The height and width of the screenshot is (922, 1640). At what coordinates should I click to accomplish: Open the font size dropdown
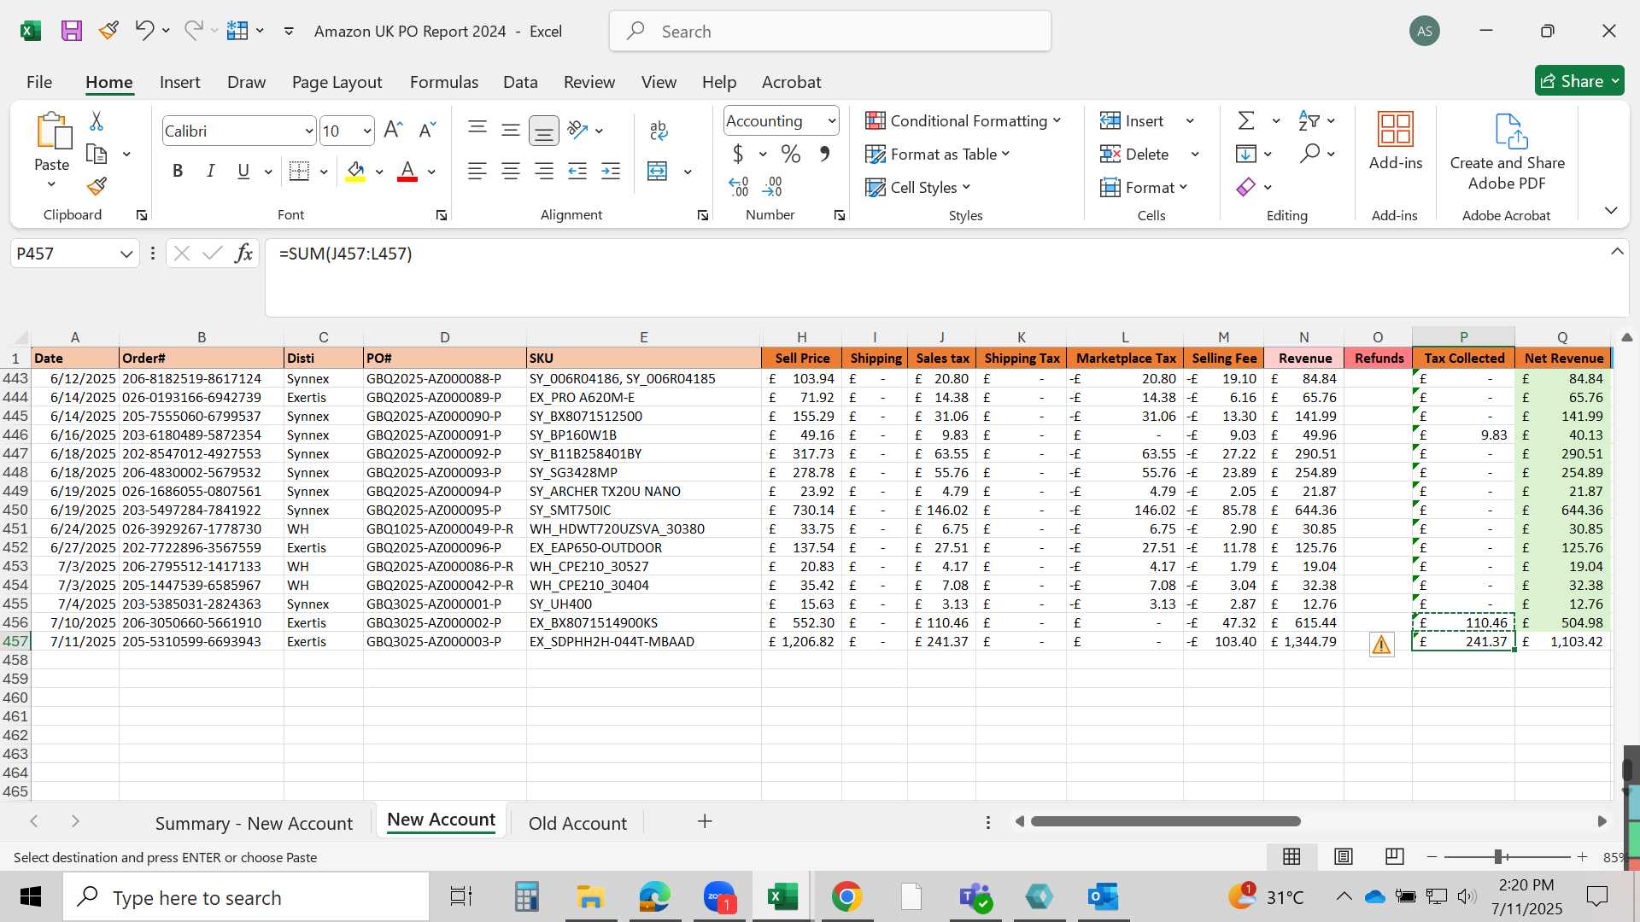(367, 131)
